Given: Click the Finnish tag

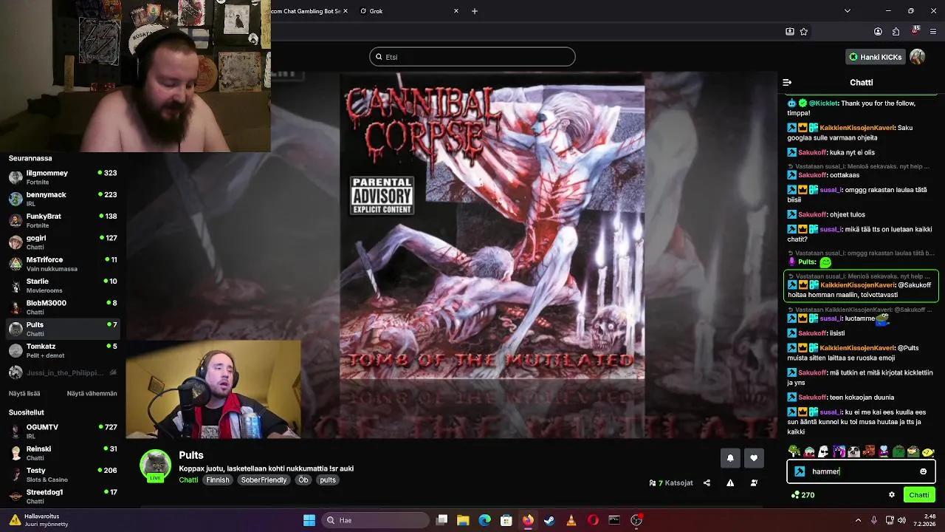Looking at the screenshot, I should (x=218, y=480).
